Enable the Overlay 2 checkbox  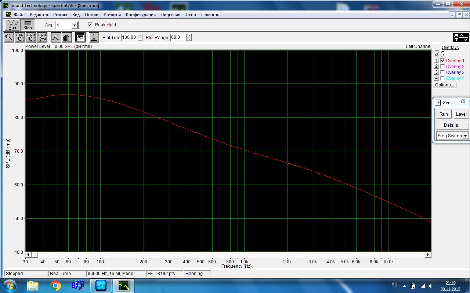(x=442, y=67)
